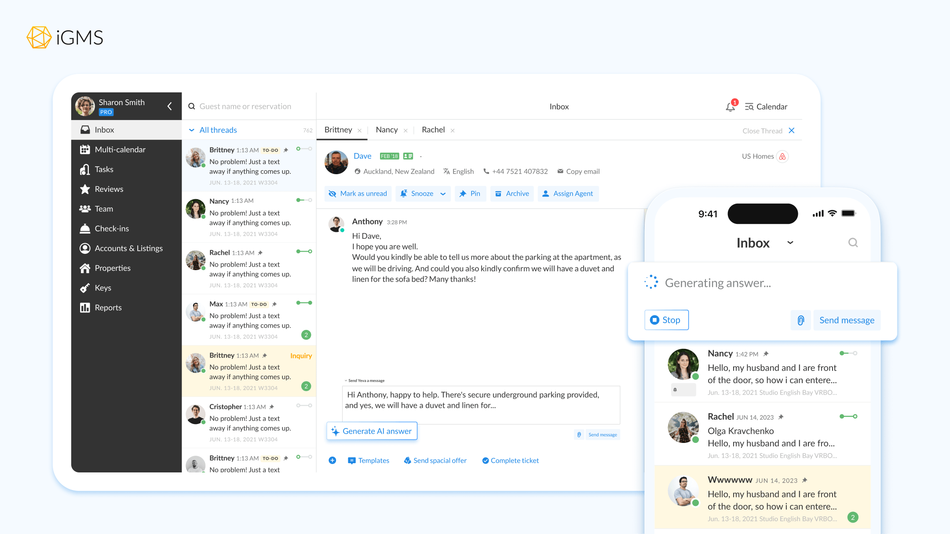950x534 pixels.
Task: Expand the Snooze options chevron
Action: (x=443, y=194)
